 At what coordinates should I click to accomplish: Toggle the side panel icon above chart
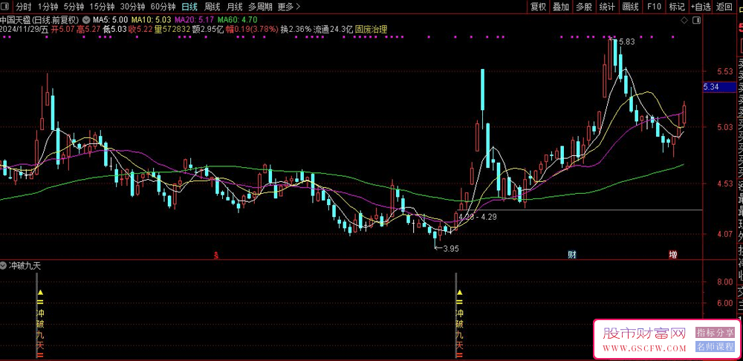696,20
